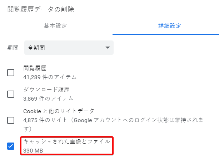Click the 閲覧履歴 option label text
Image resolution: width=219 pixels, height=159 pixels.
[x=35, y=68]
